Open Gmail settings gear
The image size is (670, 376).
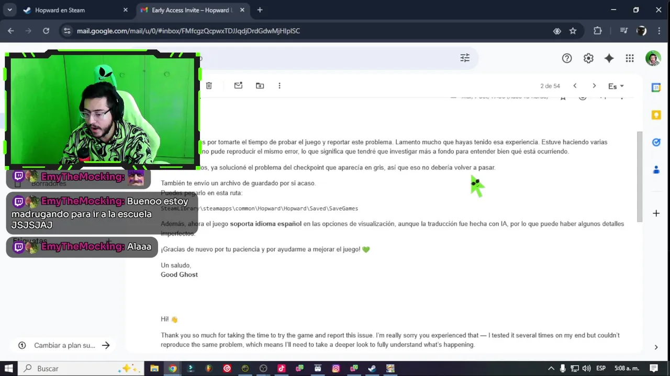pyautogui.click(x=588, y=58)
